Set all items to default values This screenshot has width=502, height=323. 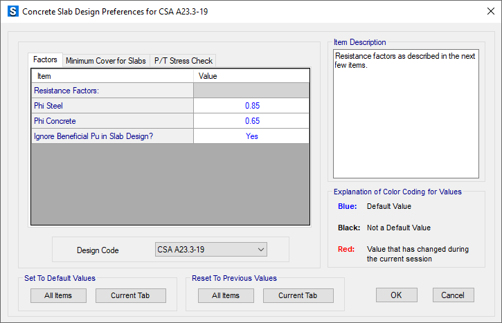[x=58, y=295]
